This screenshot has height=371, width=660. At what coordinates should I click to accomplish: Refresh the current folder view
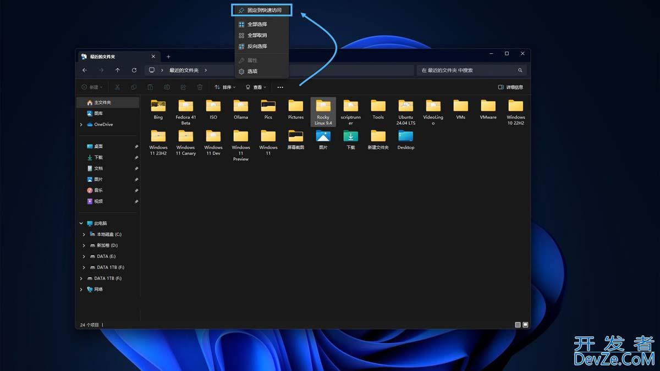coord(134,70)
